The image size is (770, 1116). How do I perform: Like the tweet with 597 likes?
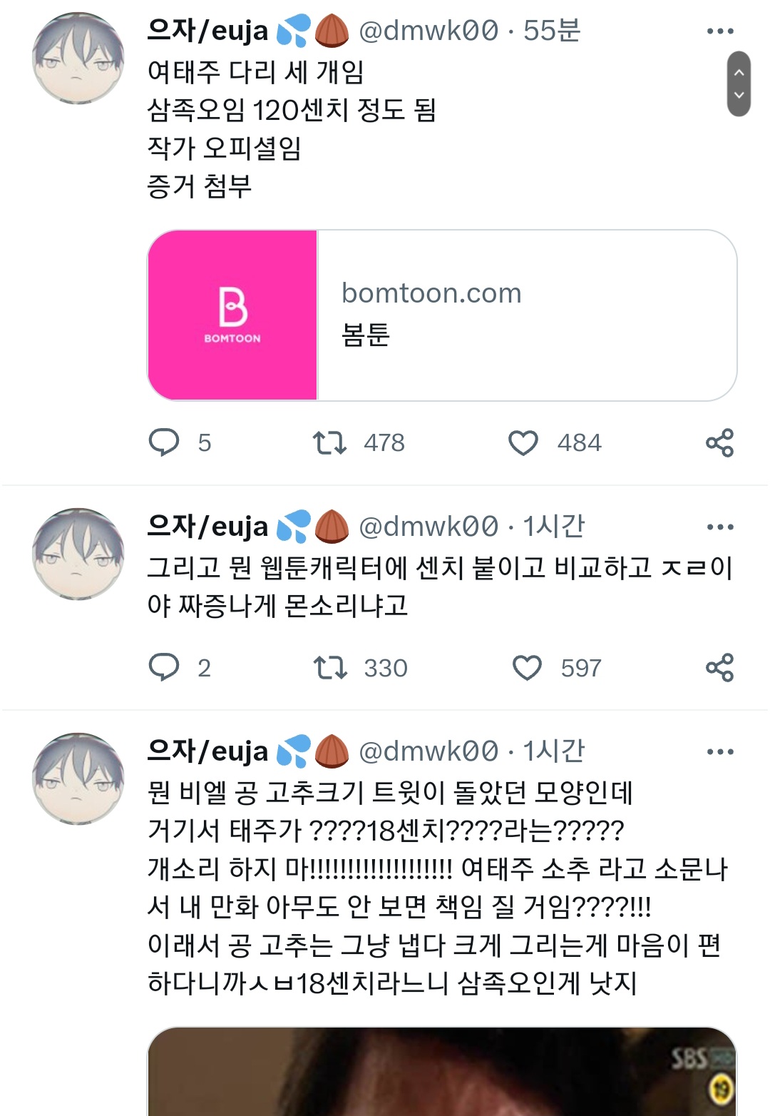[x=527, y=668]
